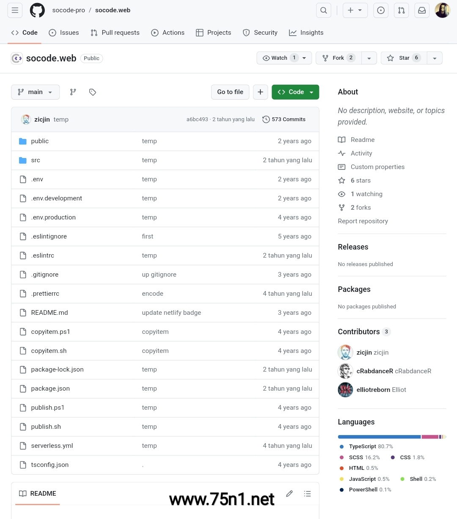Open the notifications inbox icon
The height and width of the screenshot is (519, 457).
point(422,11)
